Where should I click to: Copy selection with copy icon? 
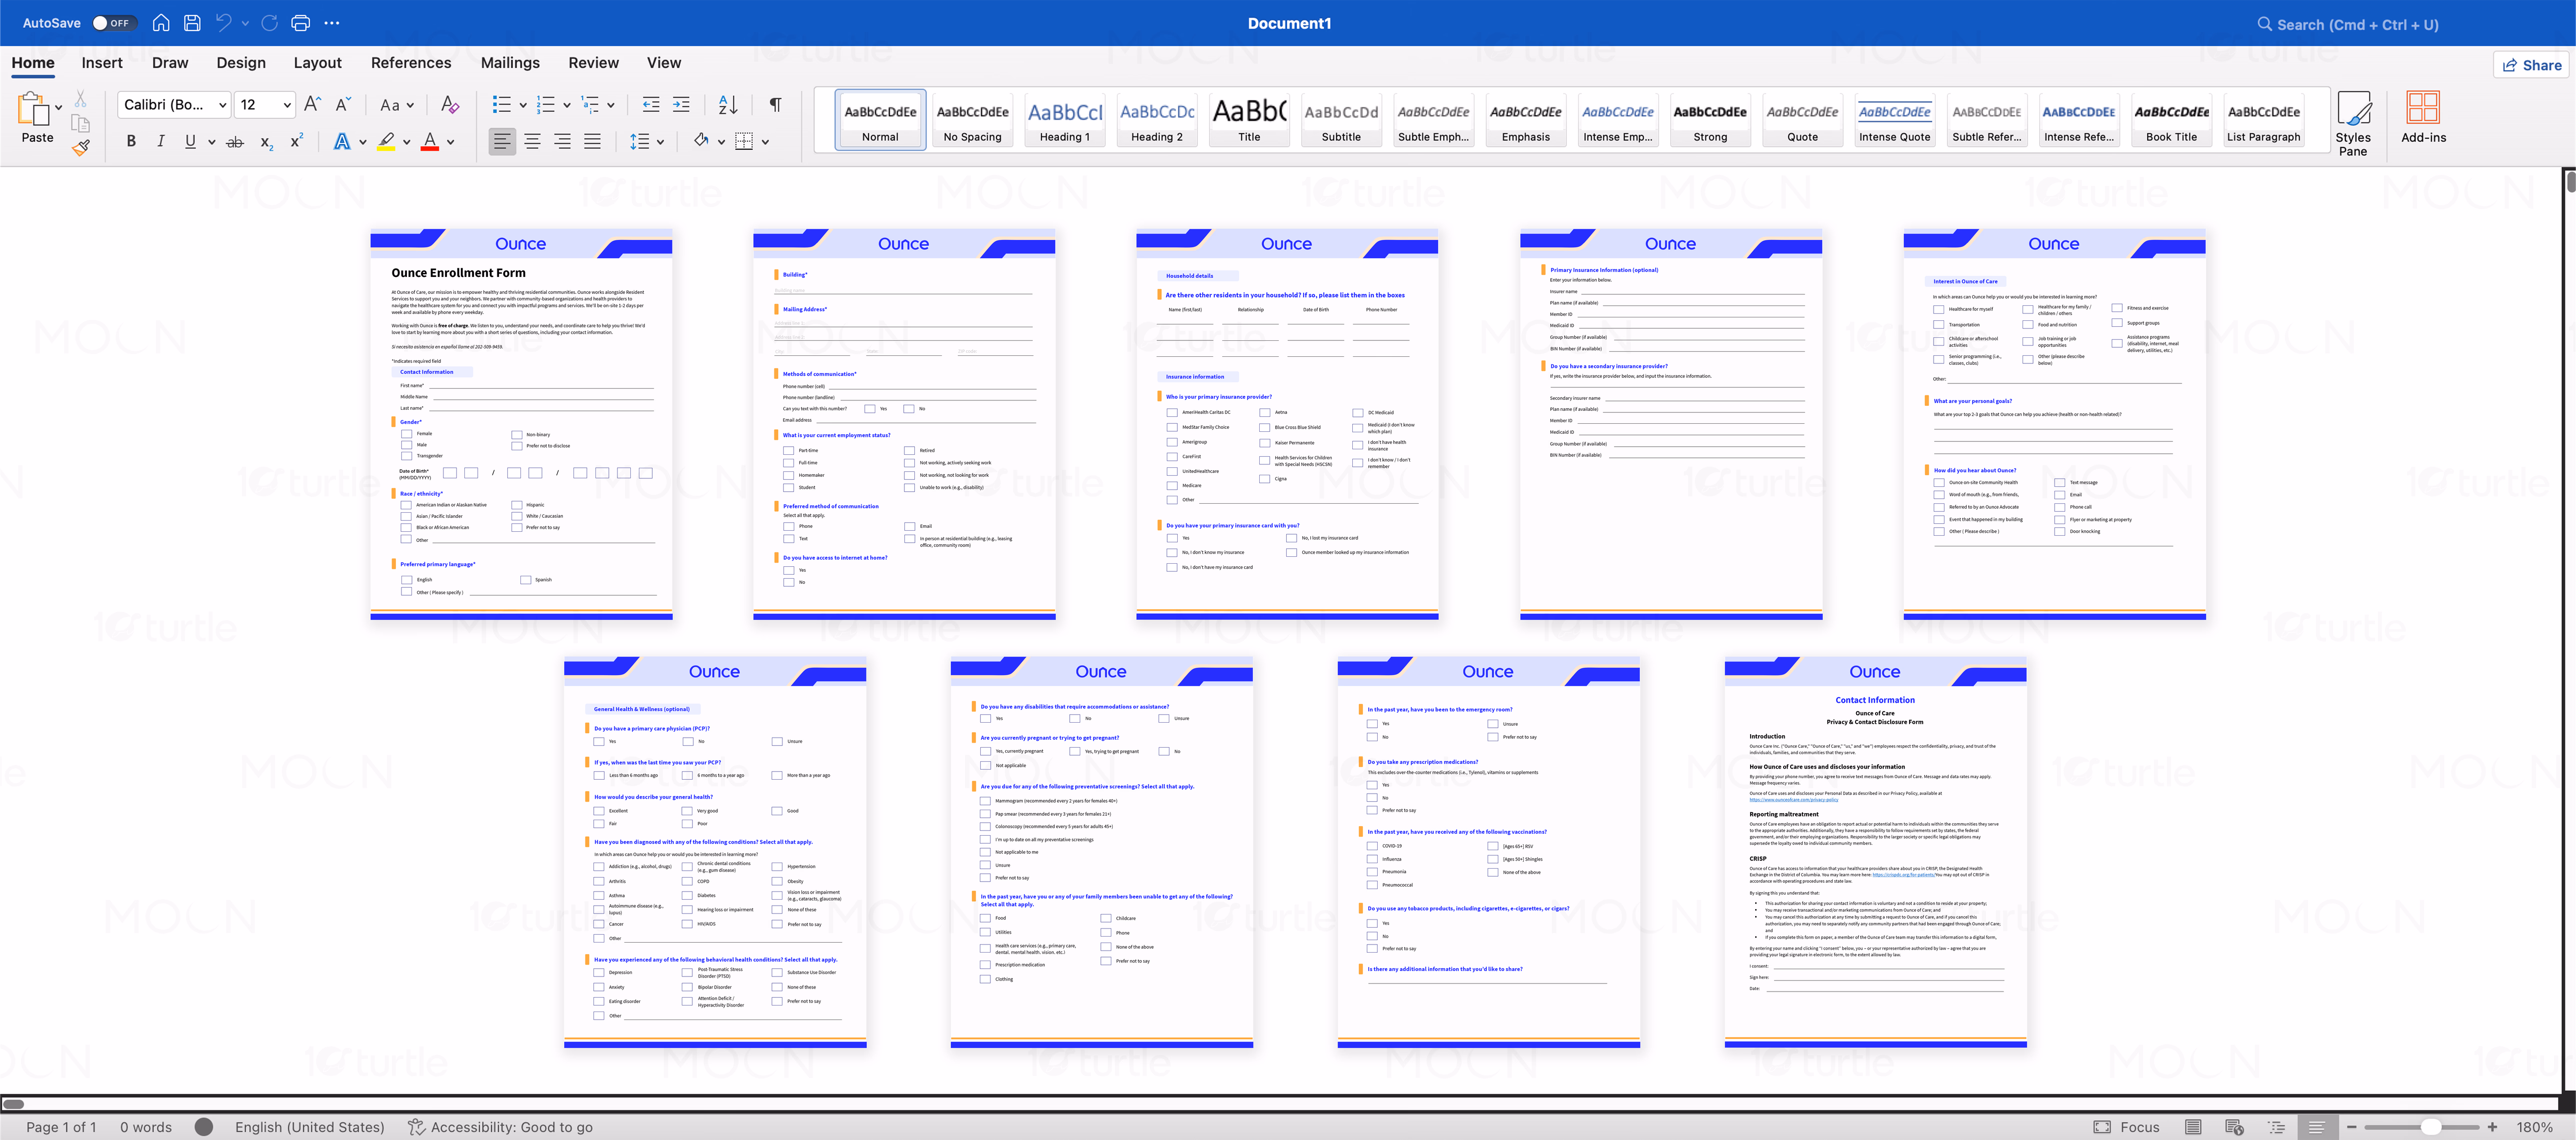click(x=81, y=123)
